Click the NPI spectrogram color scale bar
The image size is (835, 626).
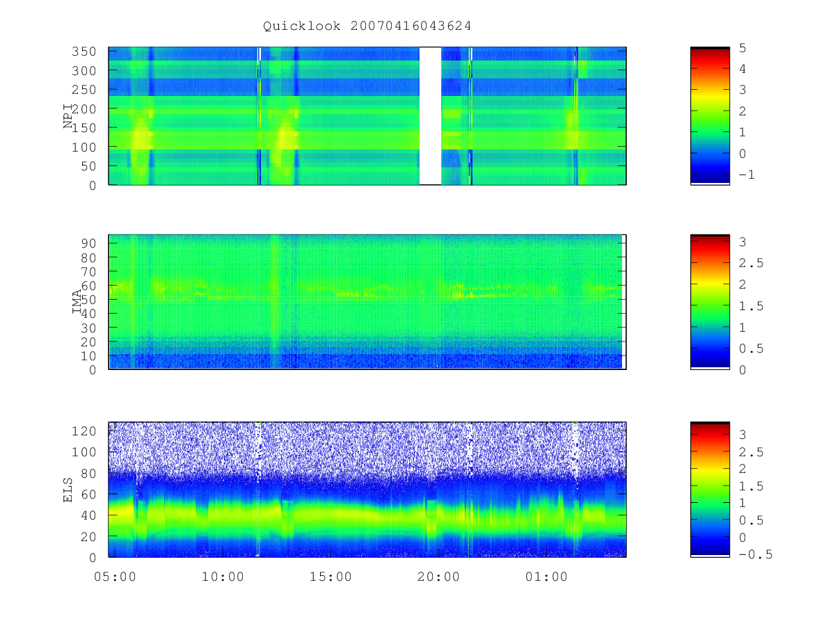[710, 116]
